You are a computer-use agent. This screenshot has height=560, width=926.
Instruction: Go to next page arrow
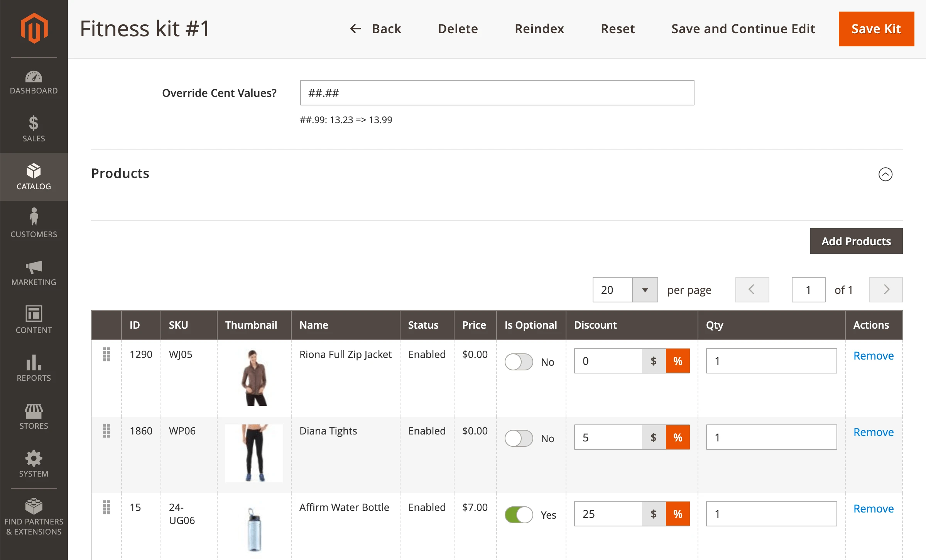coord(885,290)
